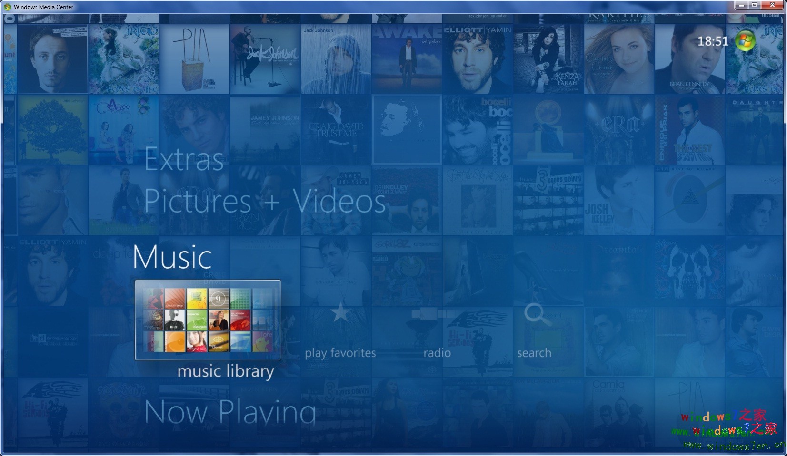
Task: Click the Windows Media Center title bar icon
Action: click(8, 7)
